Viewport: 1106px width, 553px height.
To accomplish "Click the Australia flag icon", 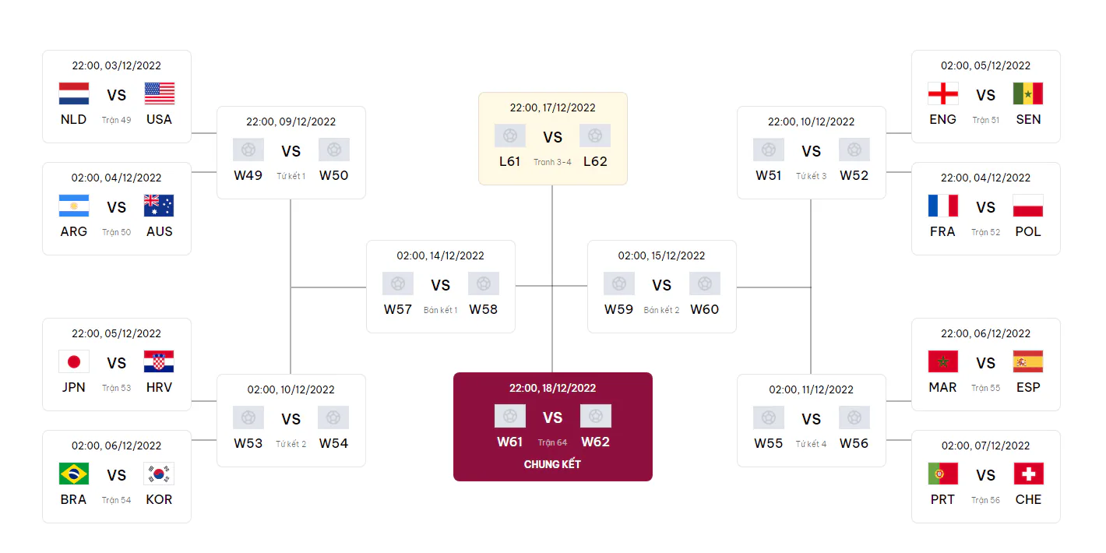I will tap(159, 206).
